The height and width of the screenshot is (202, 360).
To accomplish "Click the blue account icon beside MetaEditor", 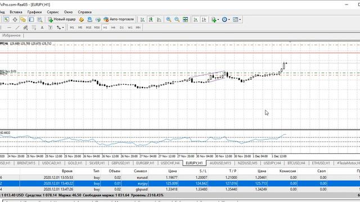I will [x=89, y=20].
